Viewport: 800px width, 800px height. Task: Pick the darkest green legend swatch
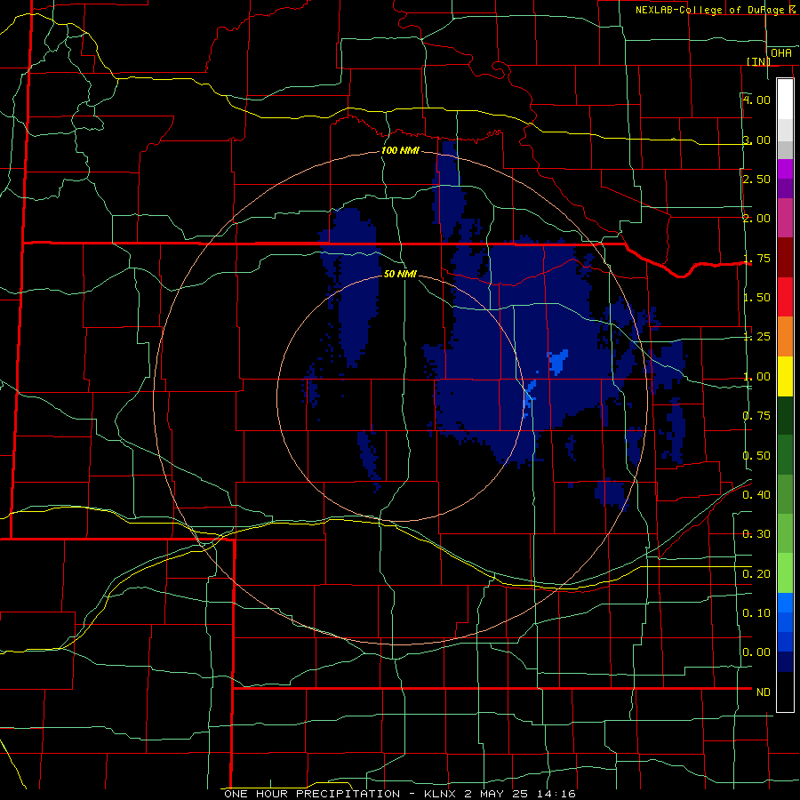785,415
